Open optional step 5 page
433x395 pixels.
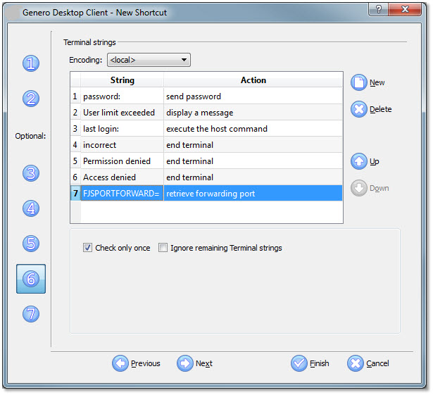tap(31, 244)
